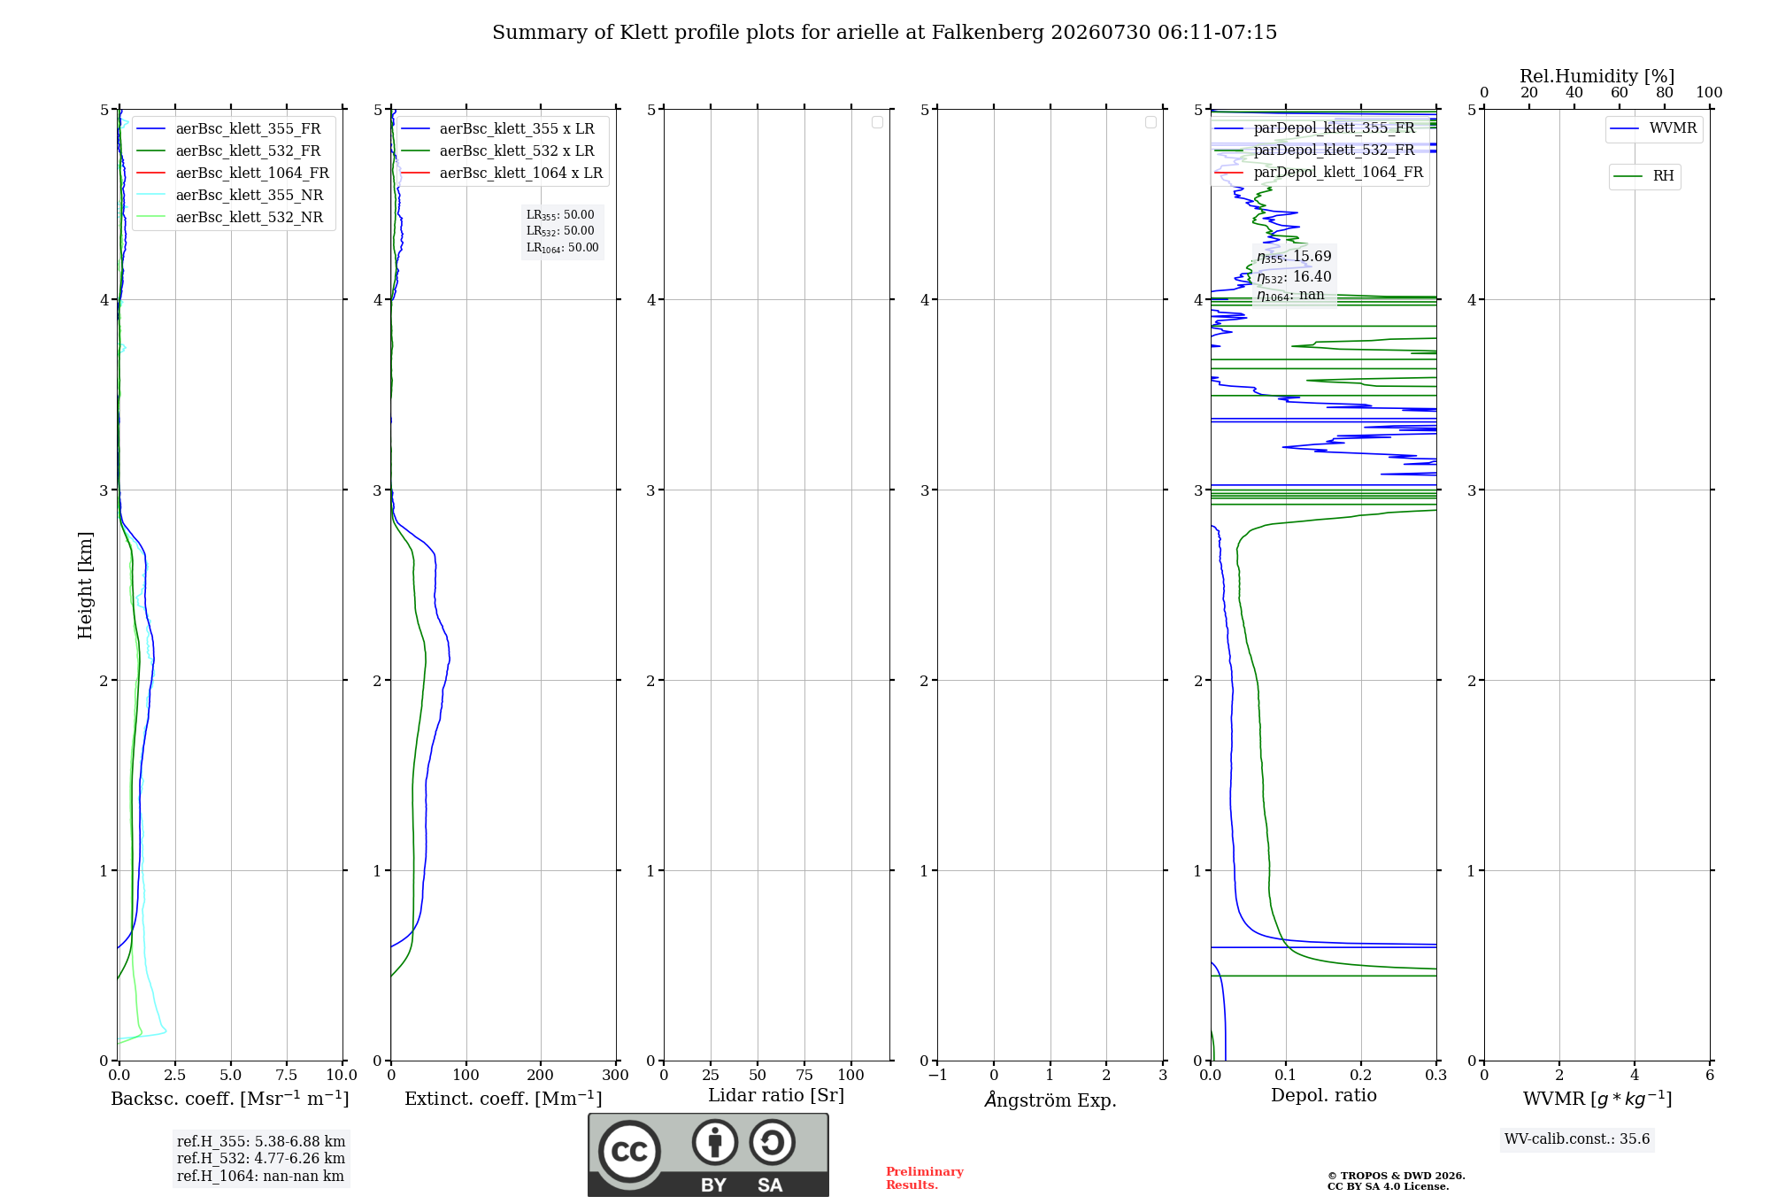Click the Extinct. coeff. axis label
Screen dimensions: 1770x1204
(x=504, y=1099)
